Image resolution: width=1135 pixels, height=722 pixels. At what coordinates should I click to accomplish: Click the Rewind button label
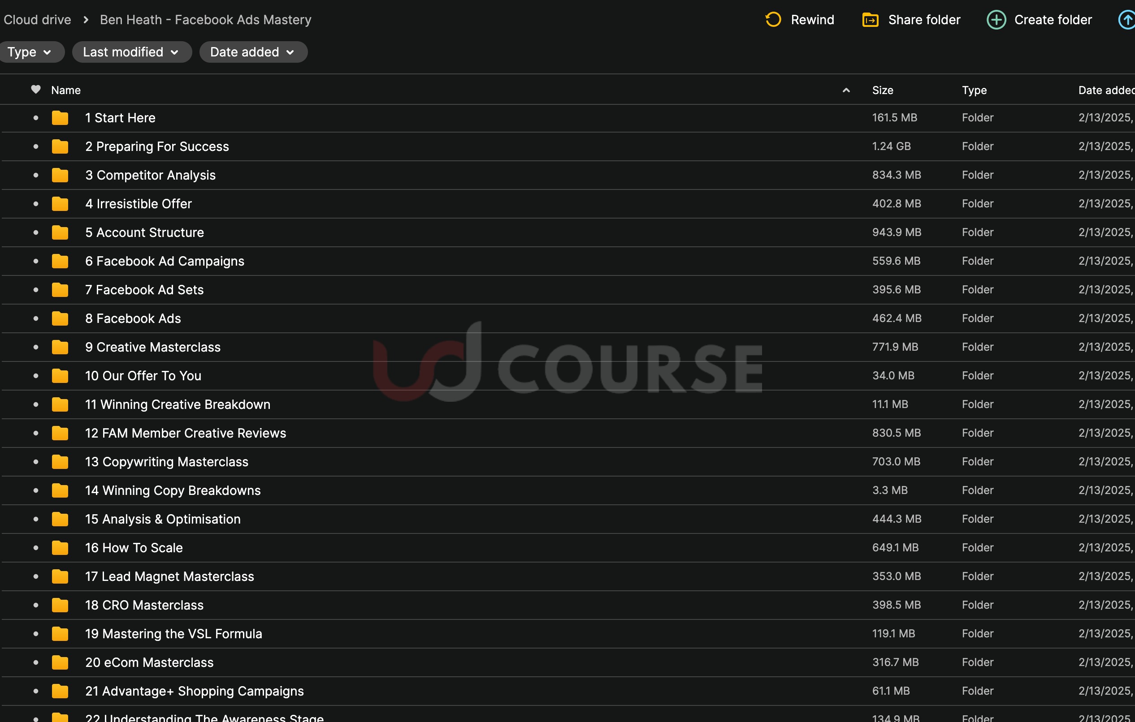click(x=812, y=20)
